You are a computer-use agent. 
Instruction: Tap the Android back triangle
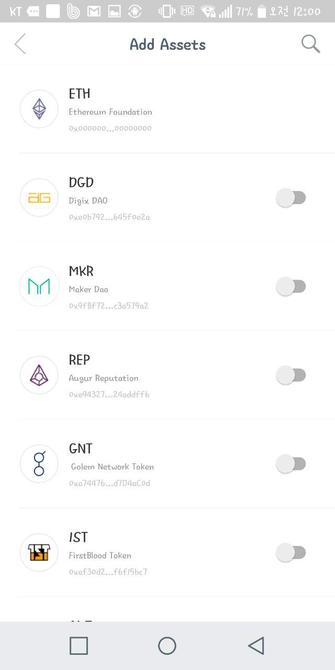pos(256,645)
